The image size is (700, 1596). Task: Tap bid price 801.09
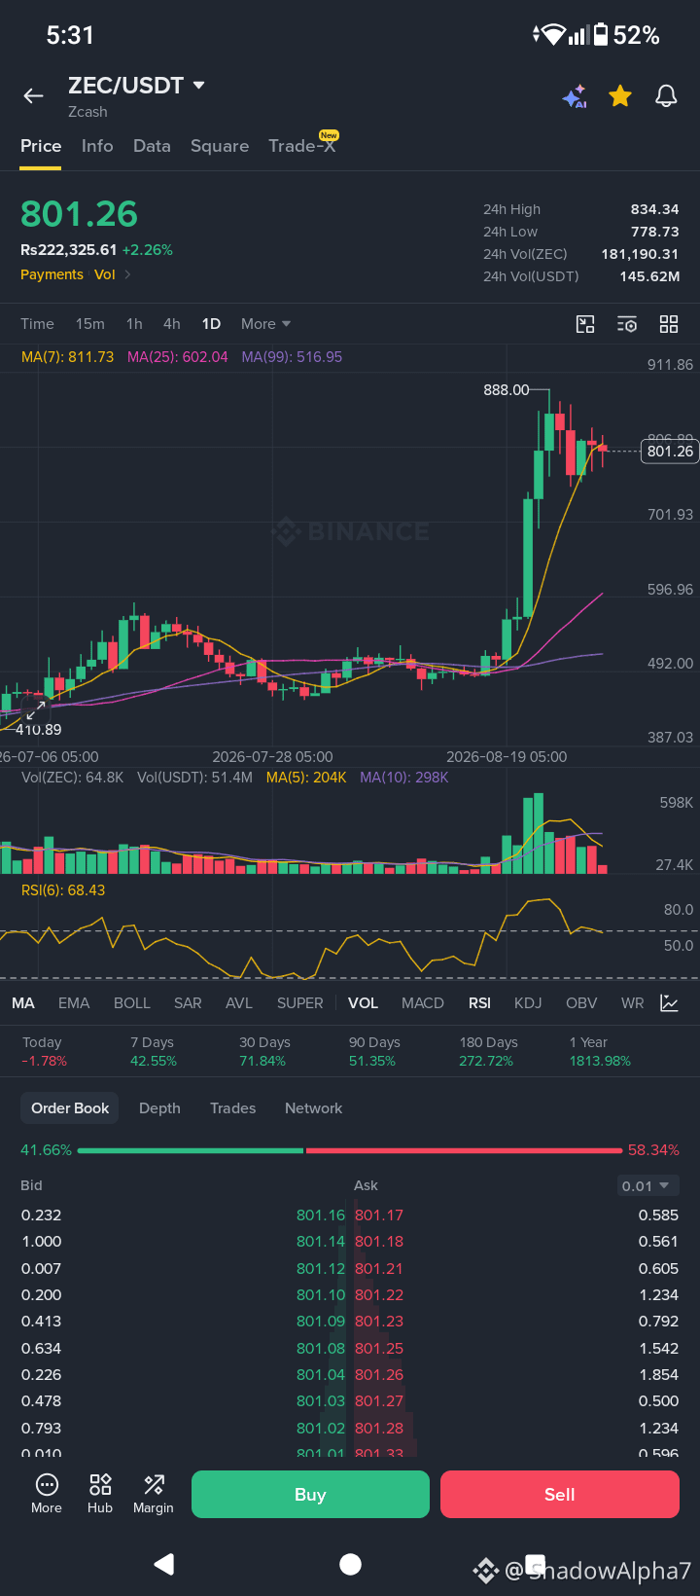(x=321, y=1322)
